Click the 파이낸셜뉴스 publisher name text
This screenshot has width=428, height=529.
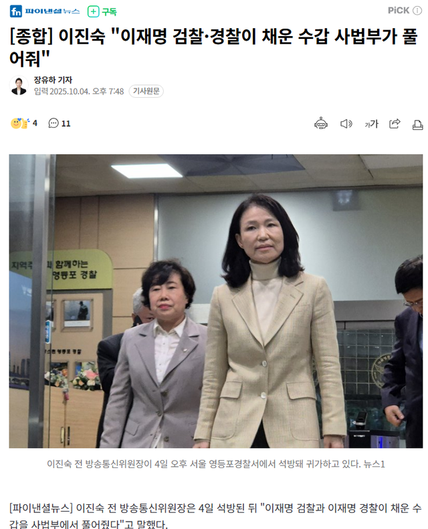[x=52, y=11]
